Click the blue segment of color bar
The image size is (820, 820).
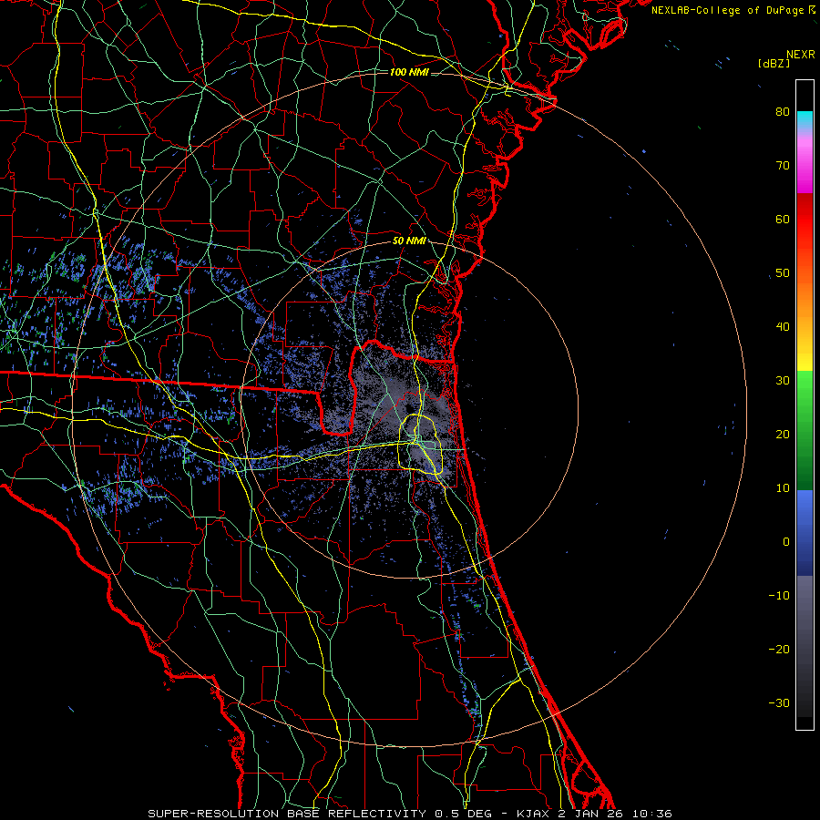pyautogui.click(x=805, y=533)
